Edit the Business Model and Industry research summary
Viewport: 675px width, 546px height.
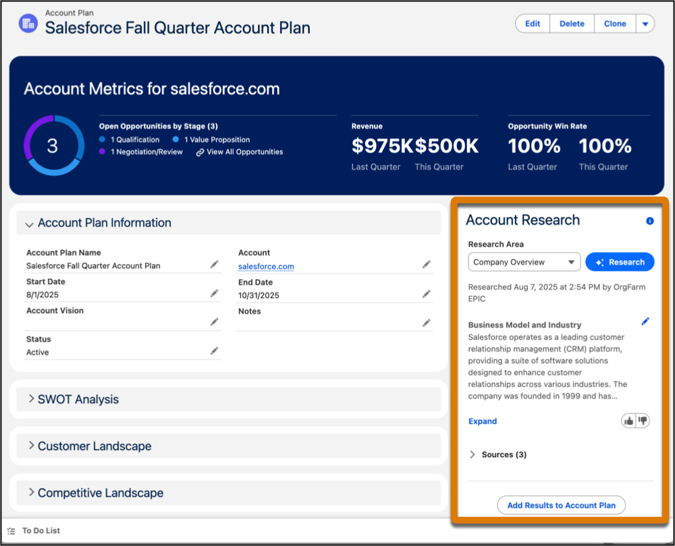(645, 321)
